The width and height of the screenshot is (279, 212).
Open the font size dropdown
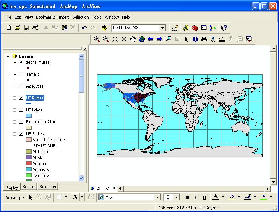click(x=176, y=197)
